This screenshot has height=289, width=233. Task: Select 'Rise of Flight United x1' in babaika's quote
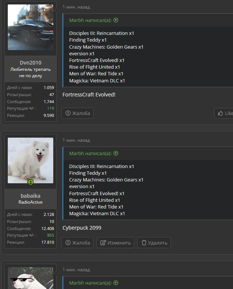94,200
